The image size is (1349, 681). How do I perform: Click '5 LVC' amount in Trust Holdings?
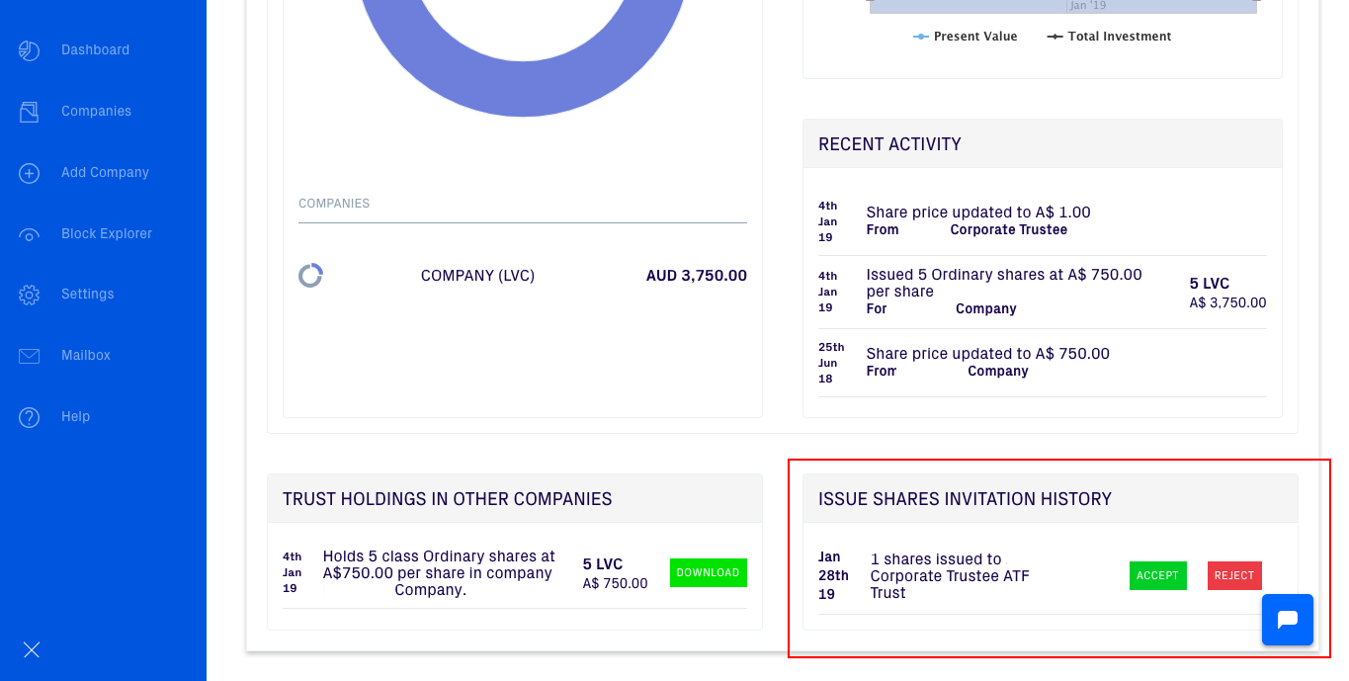point(603,564)
